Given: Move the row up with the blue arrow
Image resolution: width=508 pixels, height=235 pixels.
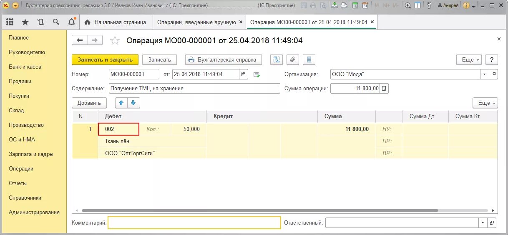Looking at the screenshot, I should 121,103.
